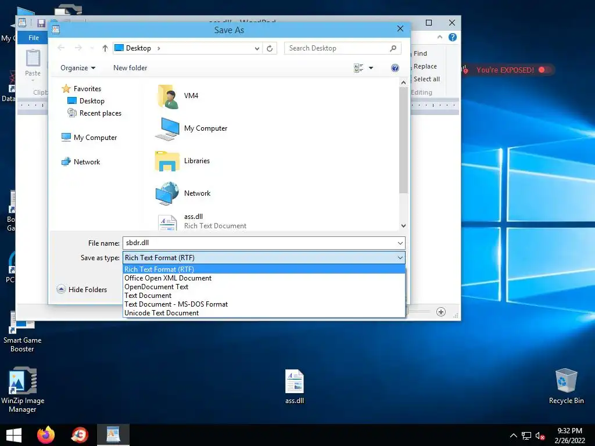Open WordPad Help question mark icon

tap(452, 37)
